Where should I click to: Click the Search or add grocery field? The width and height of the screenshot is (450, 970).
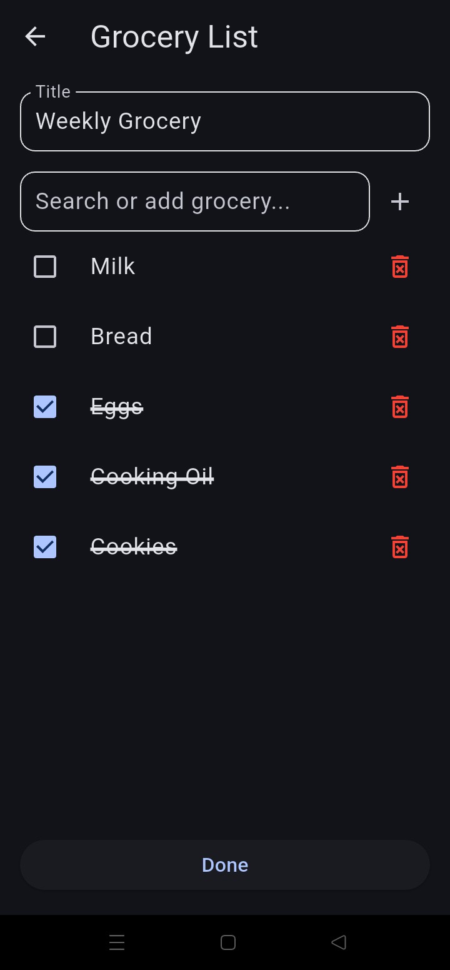point(195,202)
